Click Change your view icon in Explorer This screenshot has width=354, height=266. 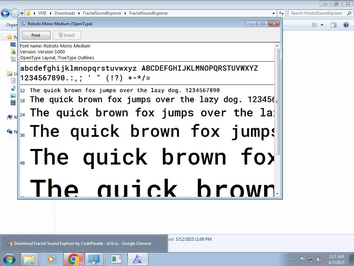coord(315,25)
